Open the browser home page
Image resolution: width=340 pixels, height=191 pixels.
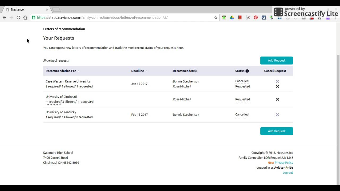(x=25, y=18)
